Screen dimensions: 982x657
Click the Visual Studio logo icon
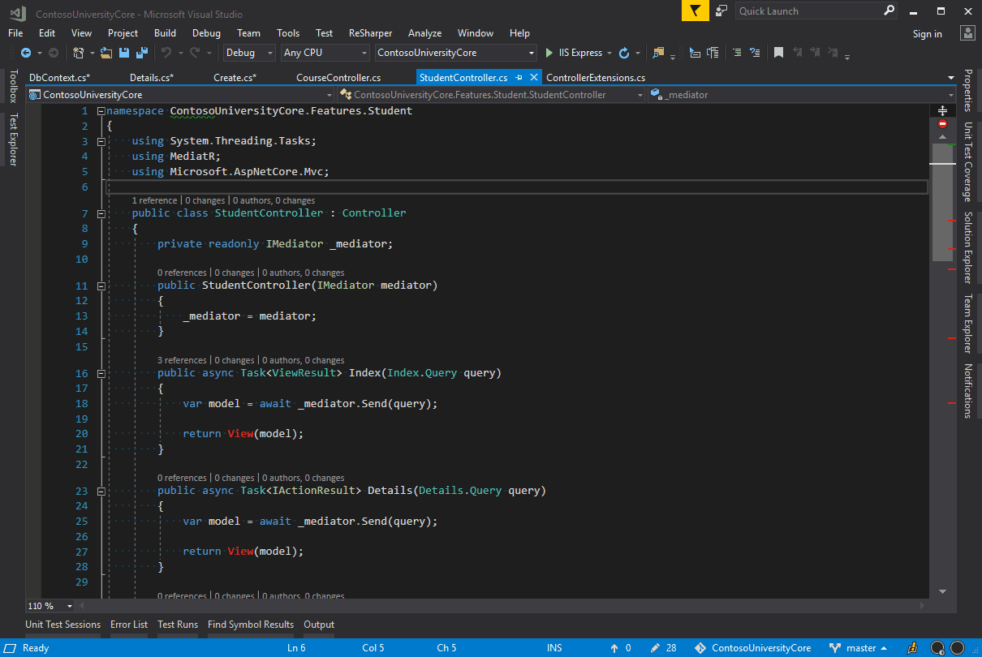coord(17,12)
